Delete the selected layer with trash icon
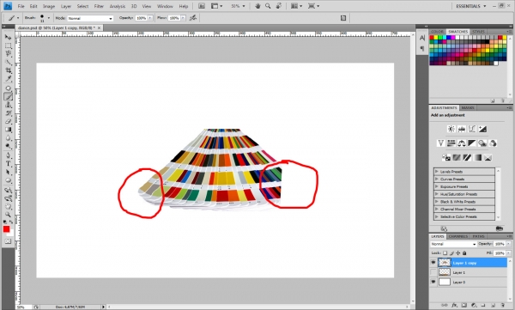The width and height of the screenshot is (515, 310). (502, 306)
